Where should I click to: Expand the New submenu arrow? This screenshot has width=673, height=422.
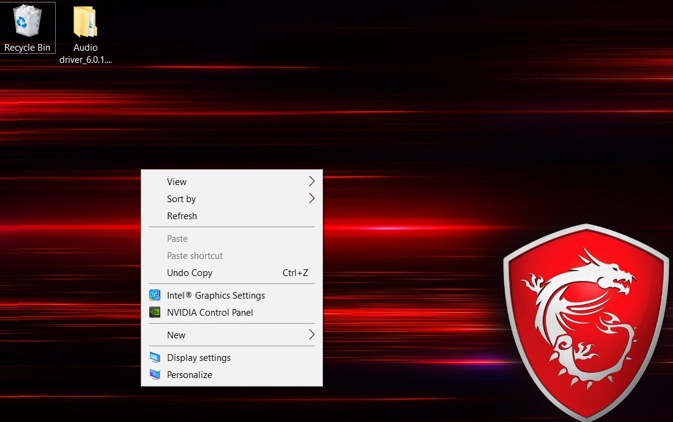(311, 335)
